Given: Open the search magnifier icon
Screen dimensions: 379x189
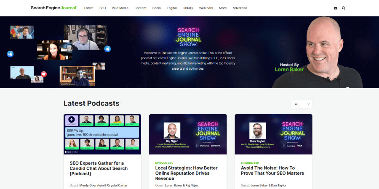Looking at the screenshot, I should [344, 8].
